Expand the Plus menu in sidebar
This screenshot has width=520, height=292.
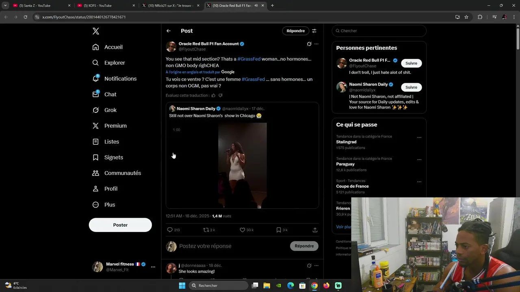click(x=104, y=205)
